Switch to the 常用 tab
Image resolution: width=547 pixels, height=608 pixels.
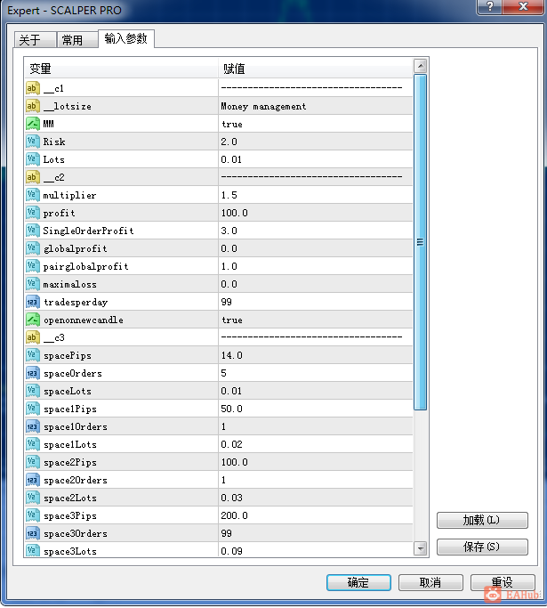[x=77, y=39]
